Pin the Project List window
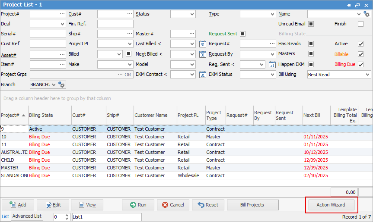Image resolution: width=373 pixels, height=222 pixels. (349, 5)
